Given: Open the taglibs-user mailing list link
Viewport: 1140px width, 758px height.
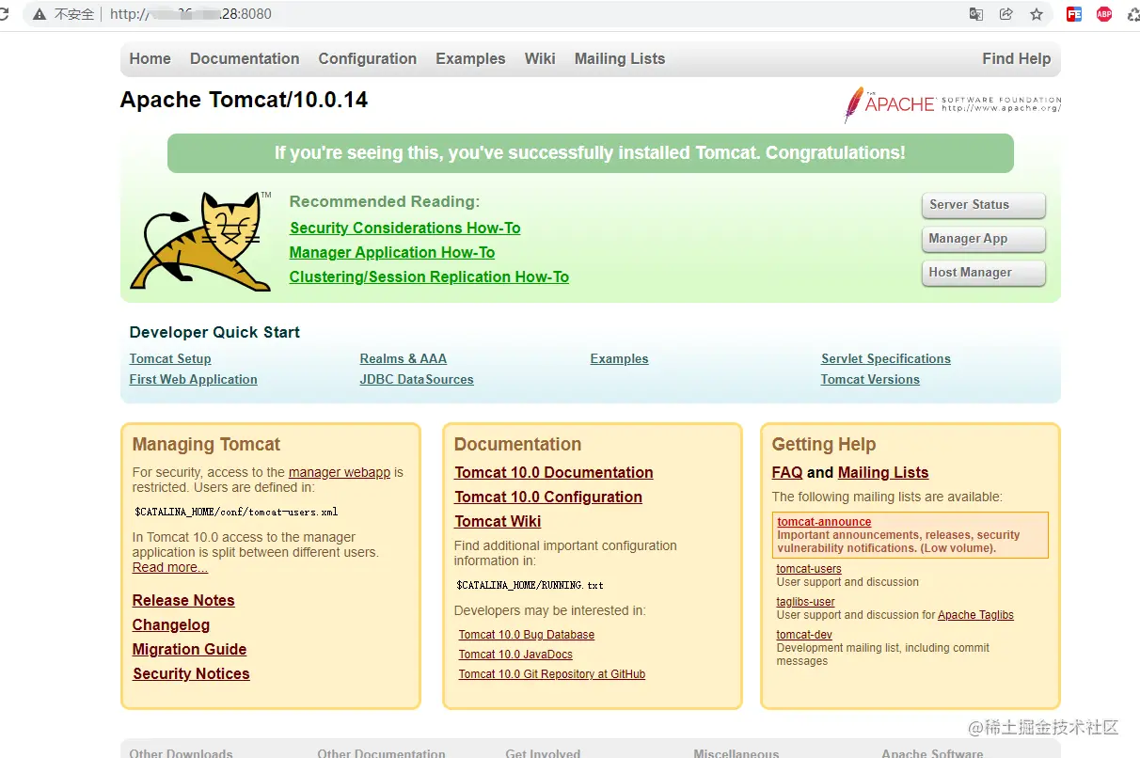Looking at the screenshot, I should pyautogui.click(x=806, y=602).
